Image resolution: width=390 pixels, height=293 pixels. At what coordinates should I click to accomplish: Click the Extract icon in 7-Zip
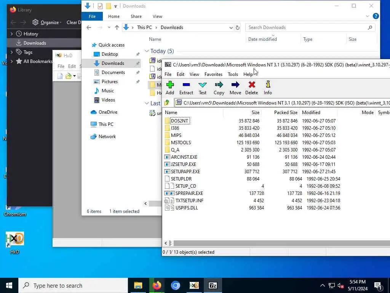[186, 85]
